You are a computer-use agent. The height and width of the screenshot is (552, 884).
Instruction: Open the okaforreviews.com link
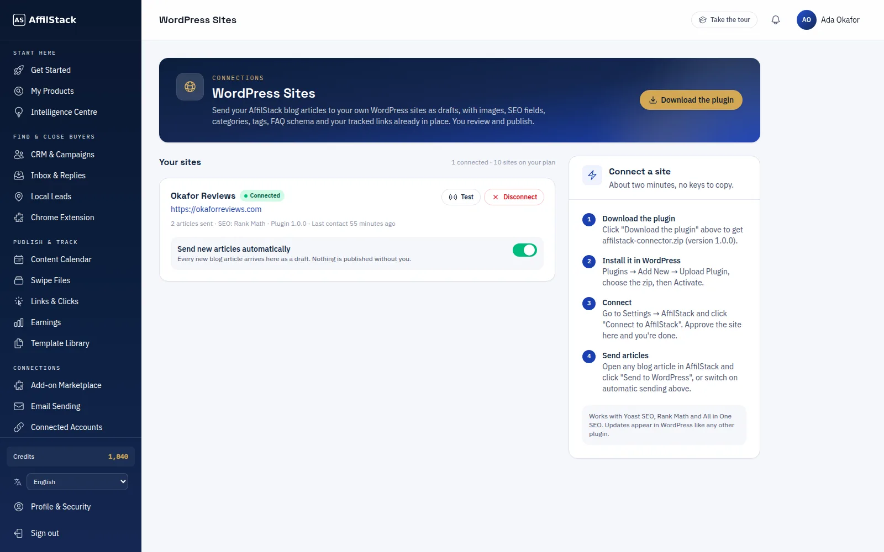[x=216, y=209]
